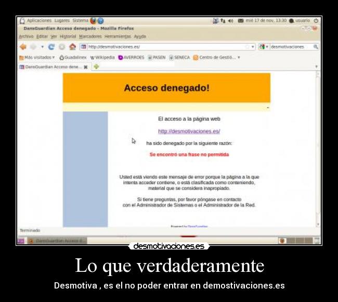Click the power shutdown icon in the panel

[316, 20]
